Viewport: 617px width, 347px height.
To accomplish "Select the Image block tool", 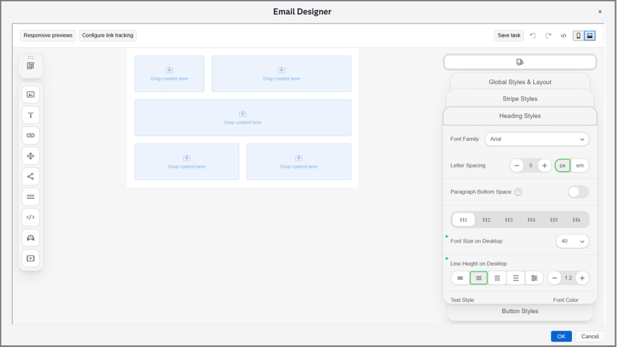I will (30, 94).
